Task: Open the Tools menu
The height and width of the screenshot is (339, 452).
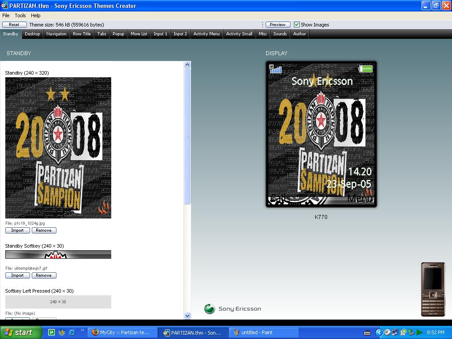Action: [20, 15]
